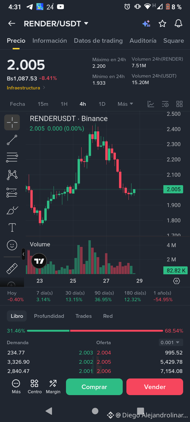
Task: Open the hexagon chart settings icon
Action: (x=177, y=281)
